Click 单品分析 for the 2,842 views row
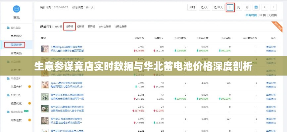Image resolution: width=287 pixels, height=132 pixels. (x=271, y=107)
